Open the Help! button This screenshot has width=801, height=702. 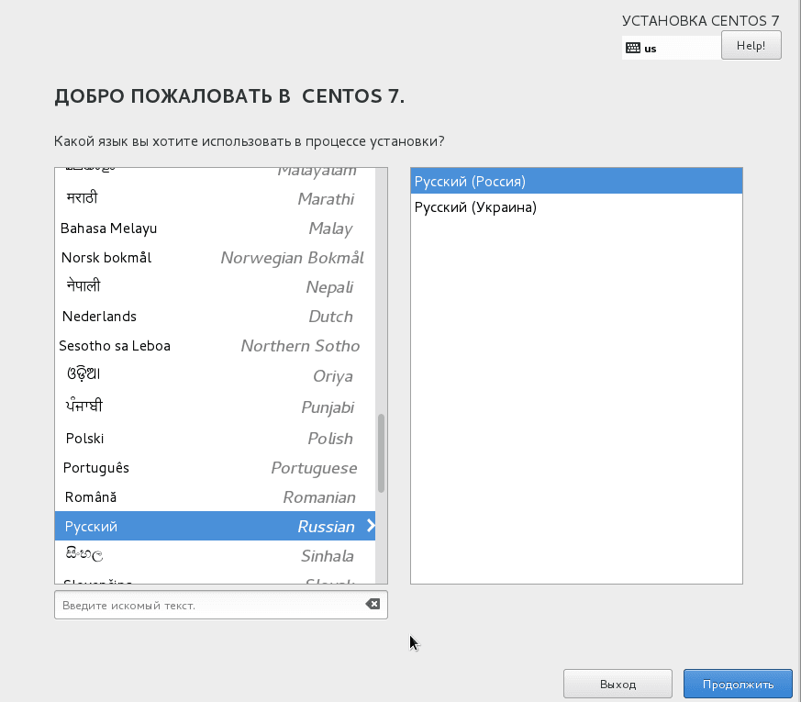point(751,46)
